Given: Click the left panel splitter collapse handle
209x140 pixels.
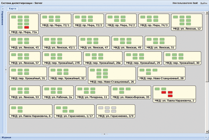Looking at the screenshot, I should pos(6,69).
